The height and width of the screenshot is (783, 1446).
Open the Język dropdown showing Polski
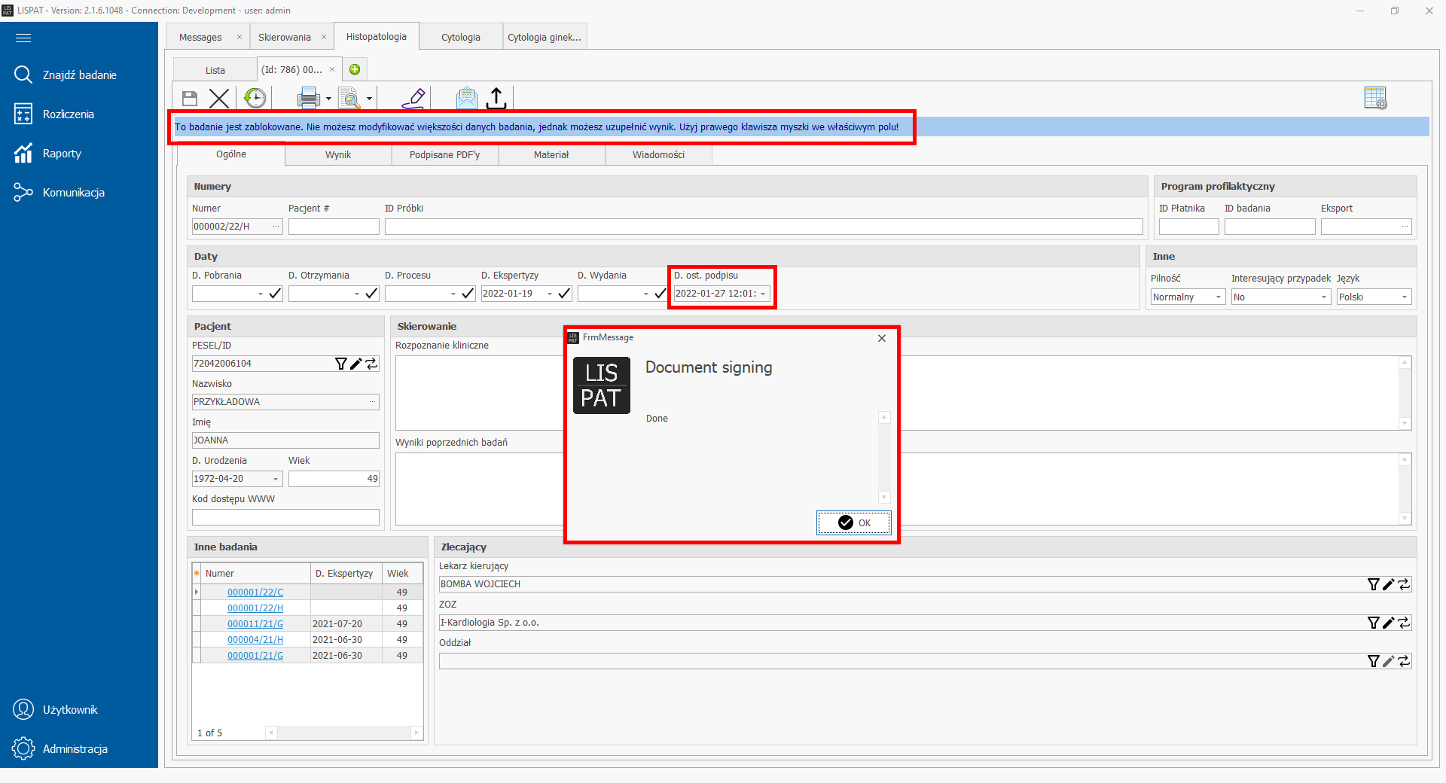(x=1404, y=297)
